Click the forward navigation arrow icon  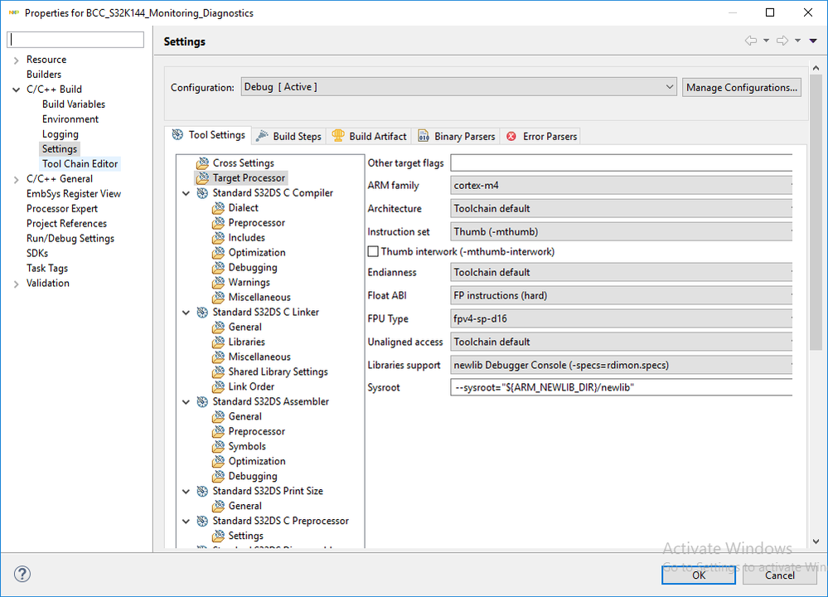click(782, 41)
